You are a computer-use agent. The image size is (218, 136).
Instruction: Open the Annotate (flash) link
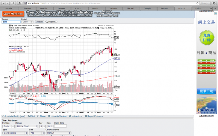[x=14, y=116]
